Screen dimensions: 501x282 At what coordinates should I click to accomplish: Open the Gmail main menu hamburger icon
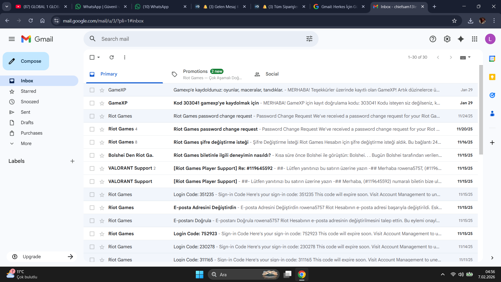(x=12, y=39)
